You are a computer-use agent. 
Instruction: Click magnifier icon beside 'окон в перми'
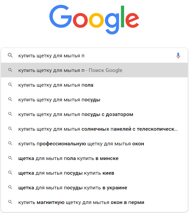pos(10,202)
